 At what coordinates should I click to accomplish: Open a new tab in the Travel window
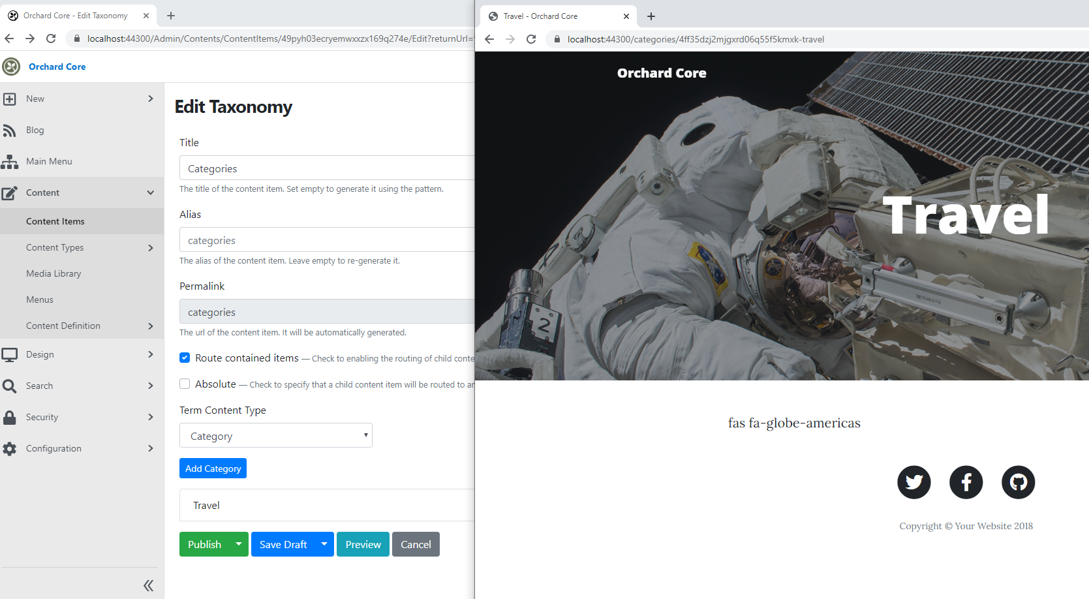(x=651, y=16)
